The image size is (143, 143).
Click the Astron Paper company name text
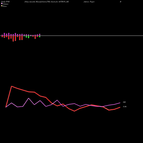point(89,2)
